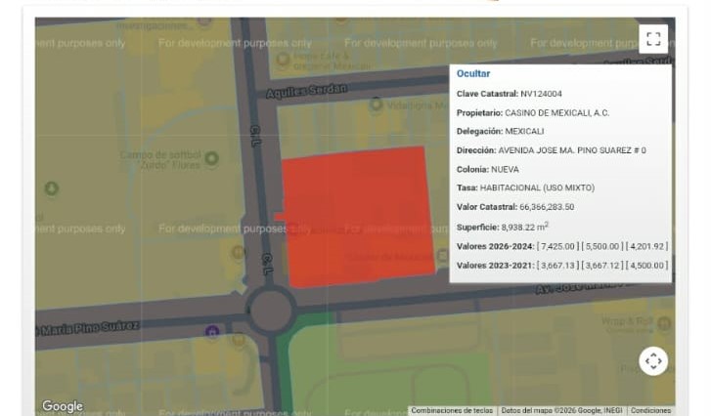
Task: Click the Google logo on map
Action: [x=63, y=406]
